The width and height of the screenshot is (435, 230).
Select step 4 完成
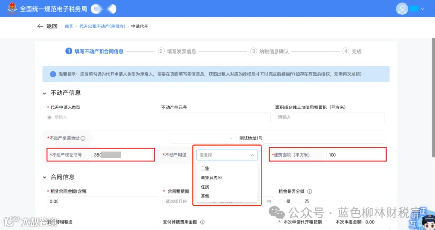pyautogui.click(x=352, y=51)
